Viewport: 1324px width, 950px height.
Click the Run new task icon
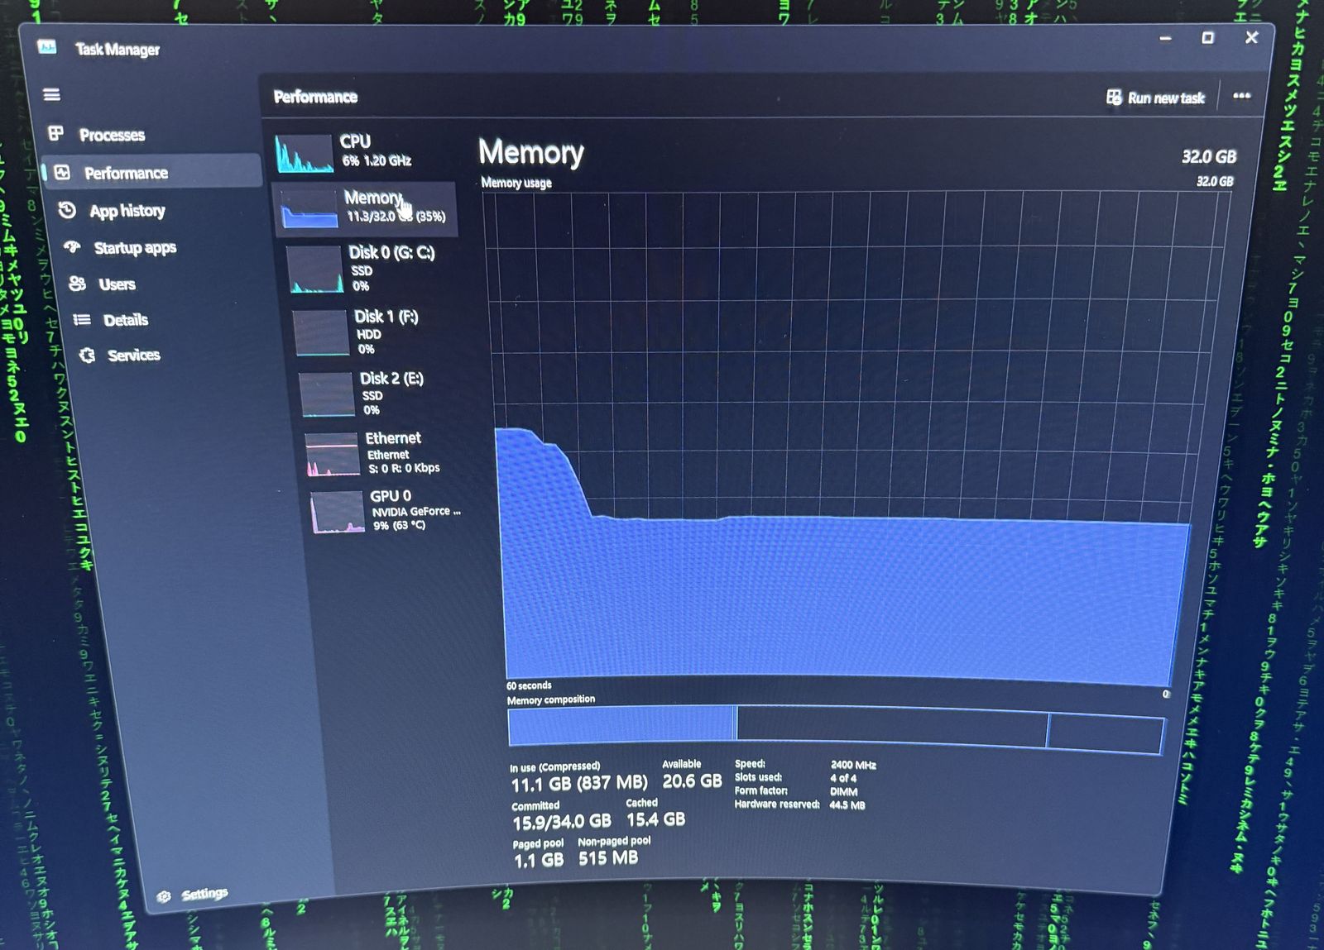point(1114,97)
